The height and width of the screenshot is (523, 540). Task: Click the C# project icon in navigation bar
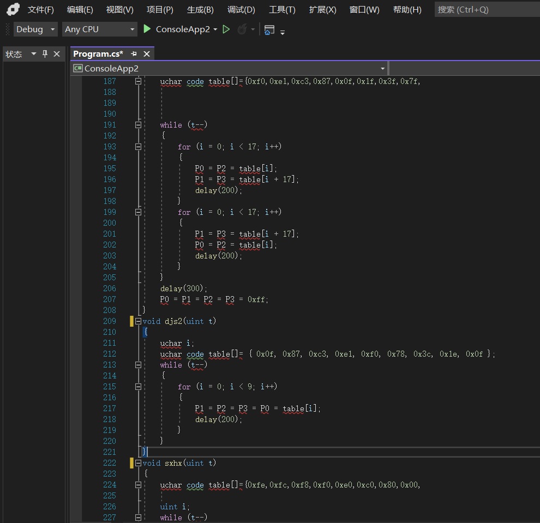click(x=78, y=68)
